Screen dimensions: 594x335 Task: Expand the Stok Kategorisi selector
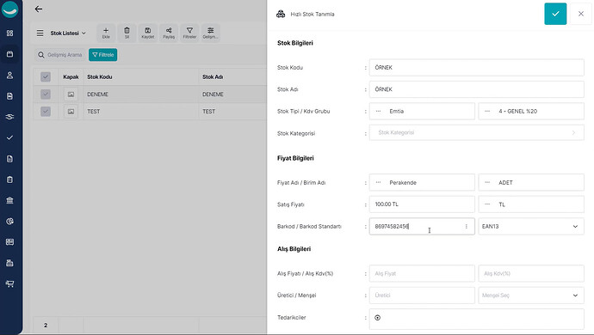[476, 133]
